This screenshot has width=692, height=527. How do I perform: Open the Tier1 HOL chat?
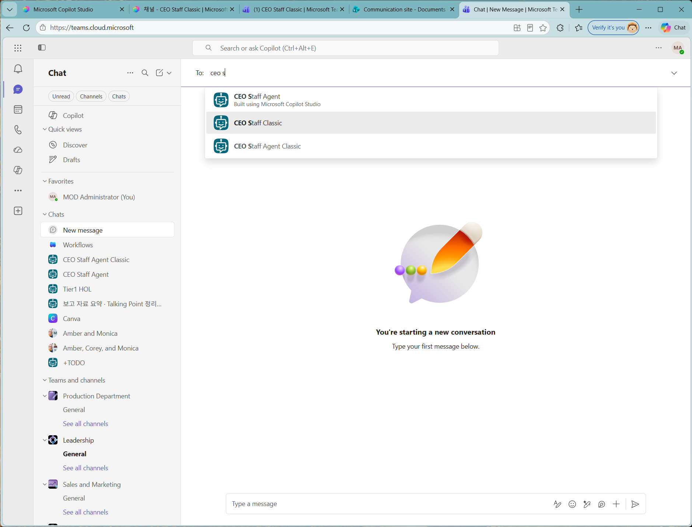pos(107,289)
